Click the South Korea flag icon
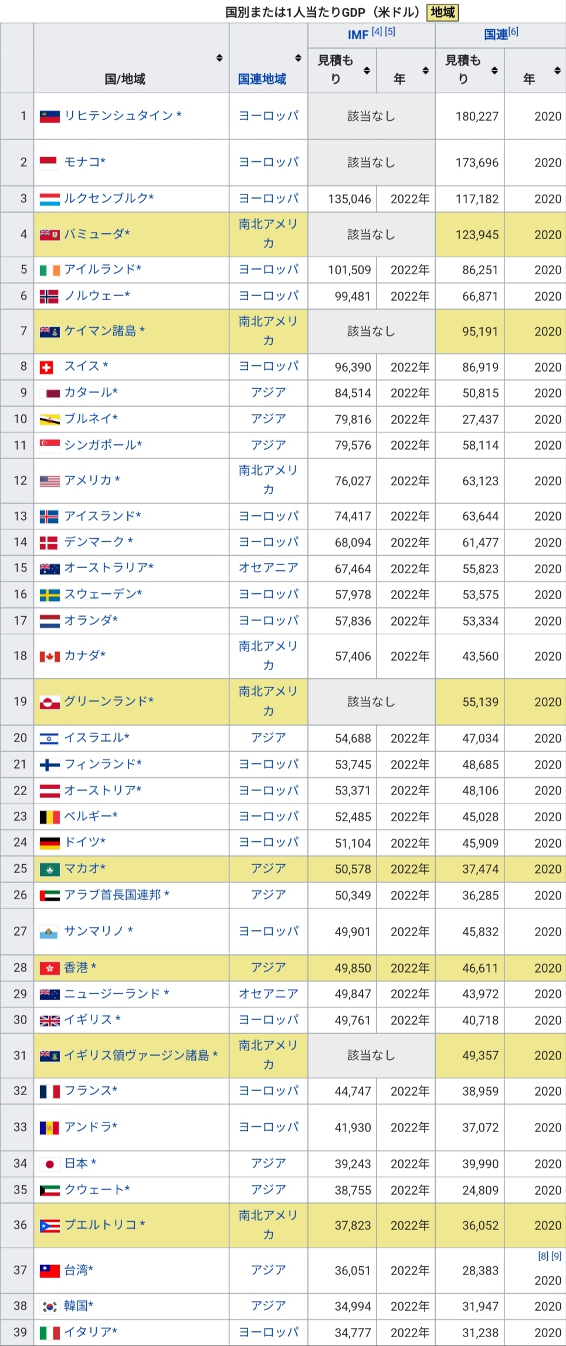 (x=49, y=1306)
